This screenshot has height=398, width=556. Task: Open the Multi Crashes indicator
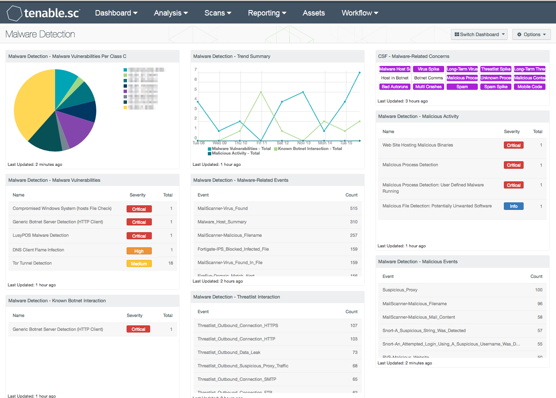[429, 86]
